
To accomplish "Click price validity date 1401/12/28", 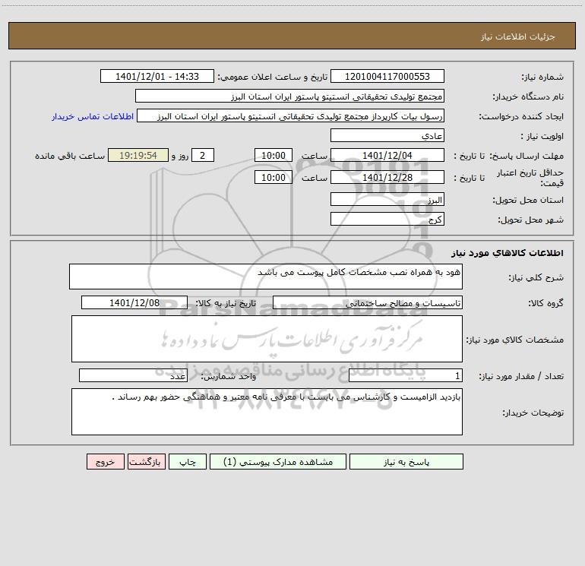I will (387, 177).
